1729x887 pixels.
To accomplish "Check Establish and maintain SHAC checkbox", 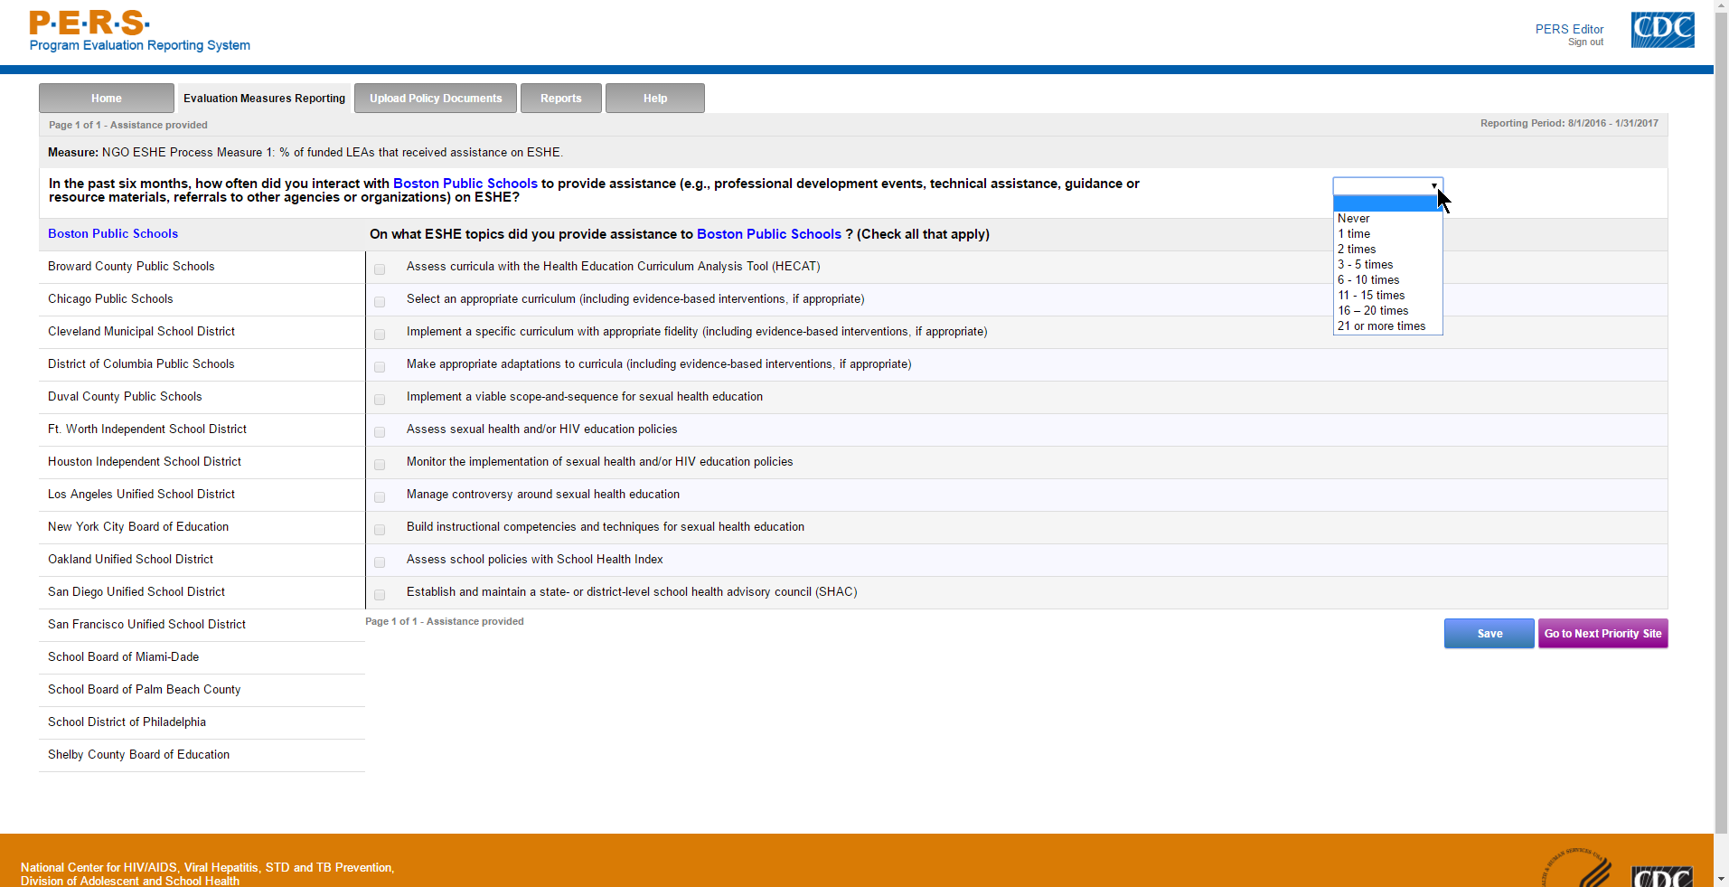I will (x=380, y=595).
